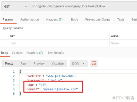This screenshot has width=137, height=102.
Task: Open the request Headers (7) tab
Action: [55, 19]
